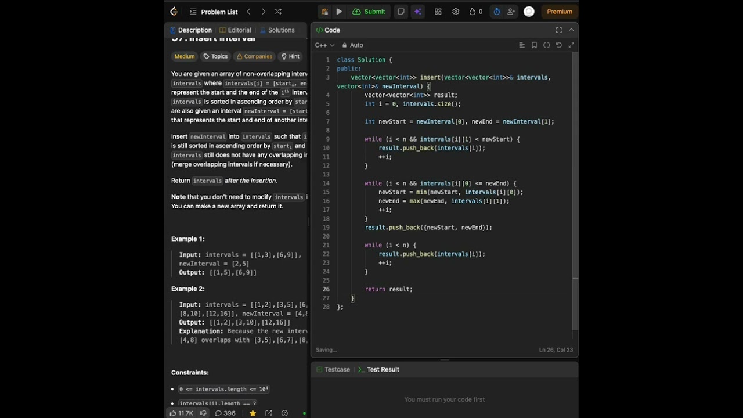Expand the Companies tag

tap(254, 56)
